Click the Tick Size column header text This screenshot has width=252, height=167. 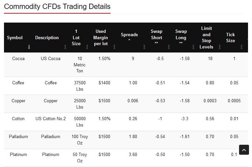pyautogui.click(x=230, y=38)
